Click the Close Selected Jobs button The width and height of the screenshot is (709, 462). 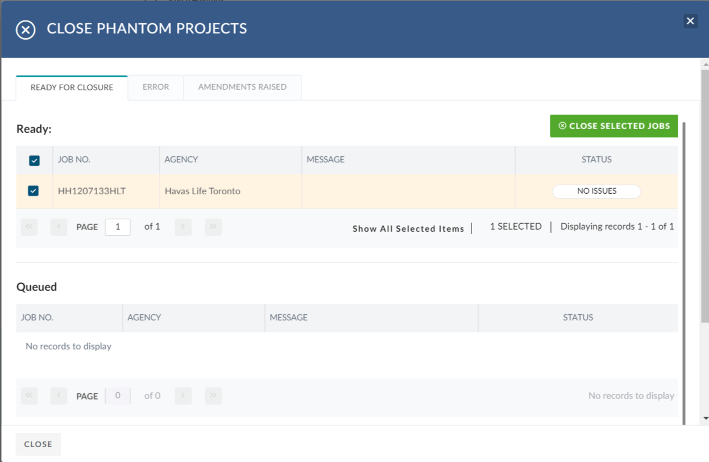pyautogui.click(x=614, y=126)
